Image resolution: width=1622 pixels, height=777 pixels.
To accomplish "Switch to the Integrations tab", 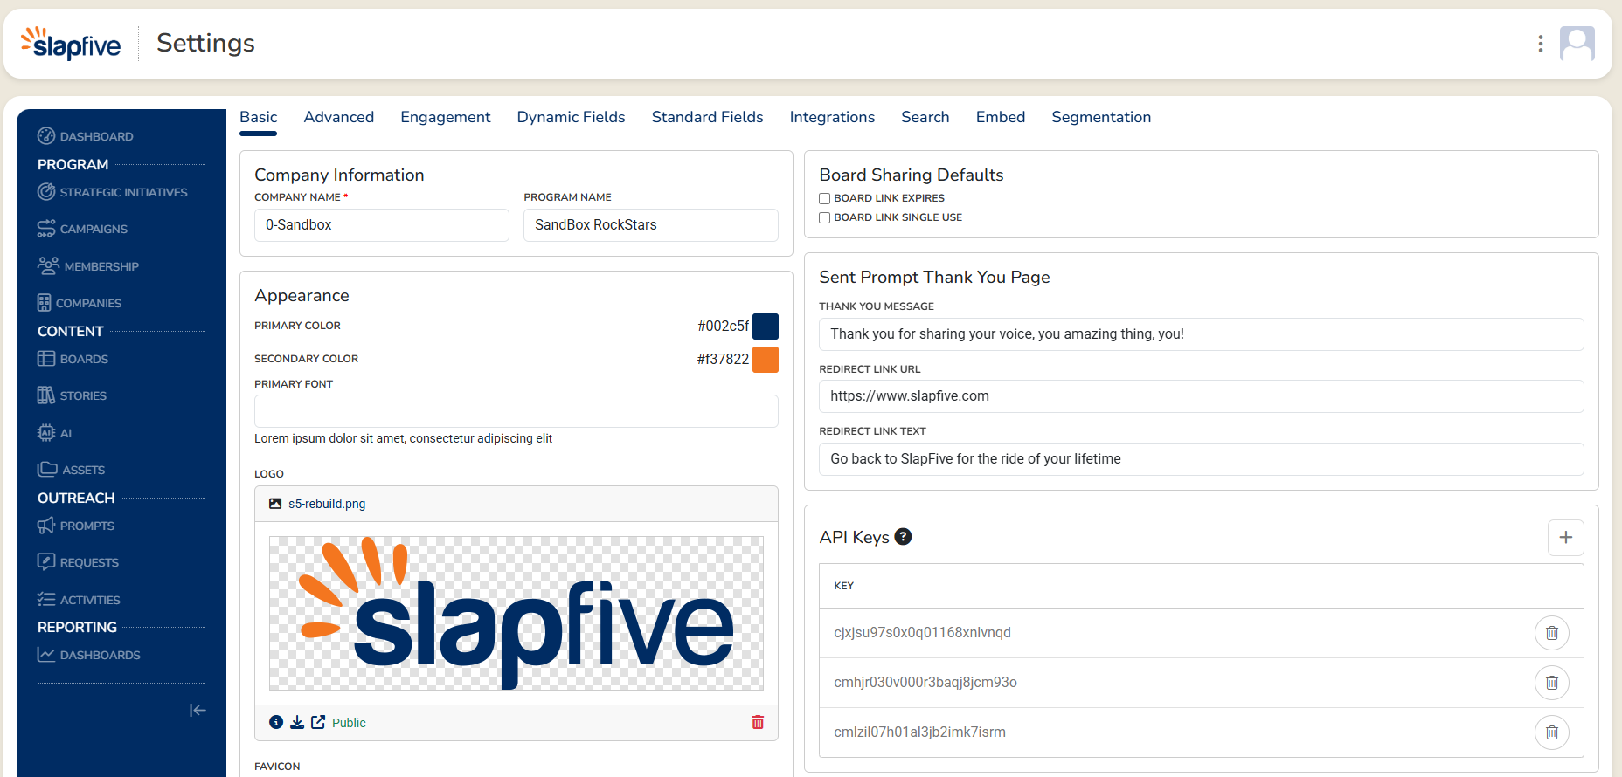I will click(832, 117).
